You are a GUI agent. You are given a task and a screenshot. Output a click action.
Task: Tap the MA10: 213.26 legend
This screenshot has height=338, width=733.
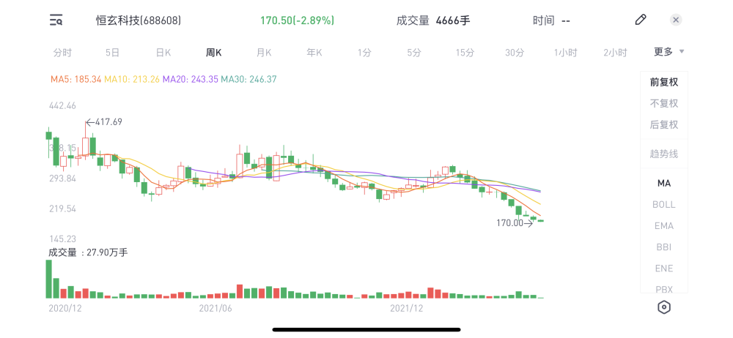click(132, 79)
